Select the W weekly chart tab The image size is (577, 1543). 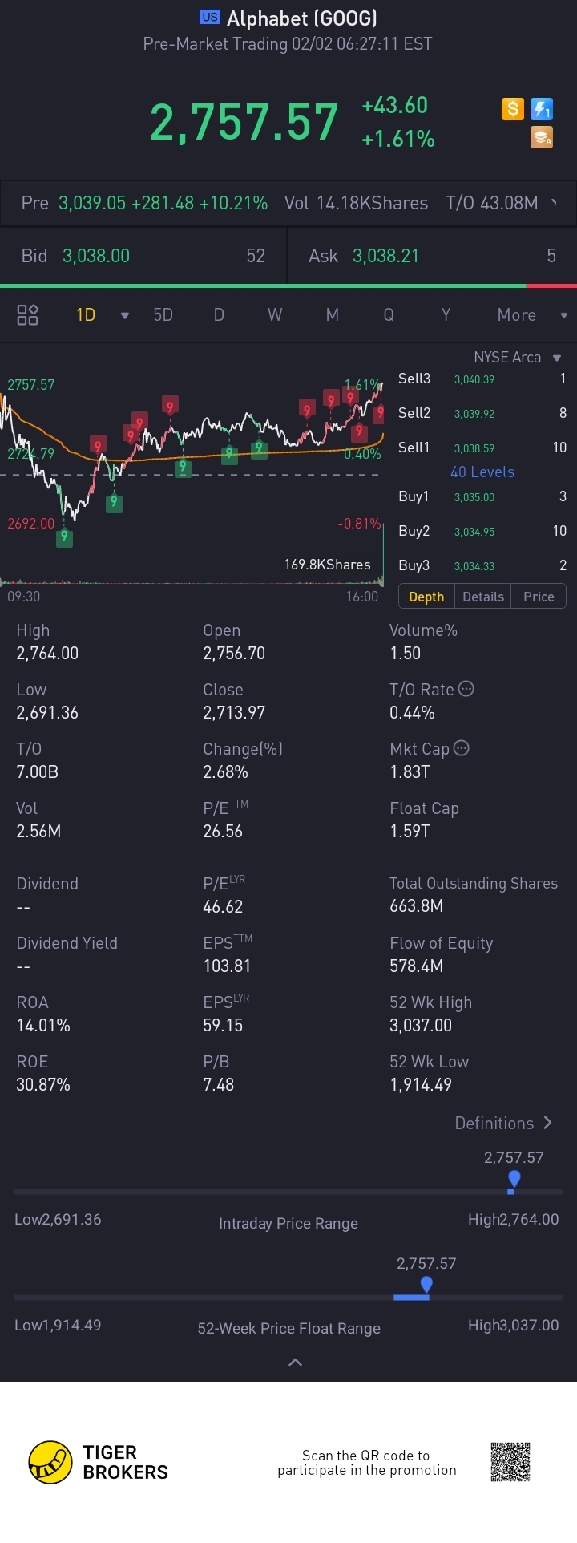[x=275, y=315]
